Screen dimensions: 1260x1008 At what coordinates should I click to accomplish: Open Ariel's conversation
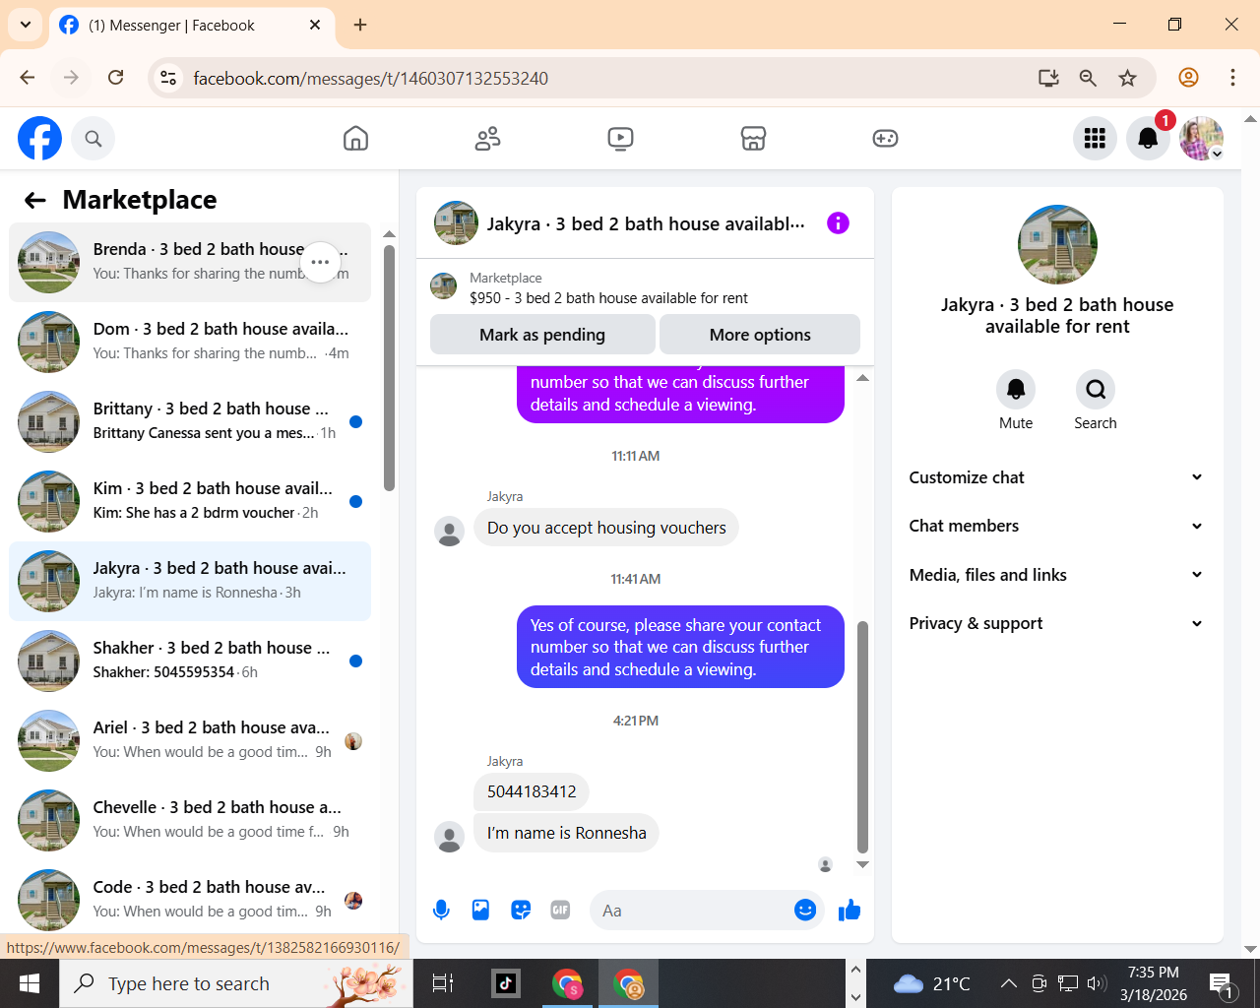tap(190, 740)
